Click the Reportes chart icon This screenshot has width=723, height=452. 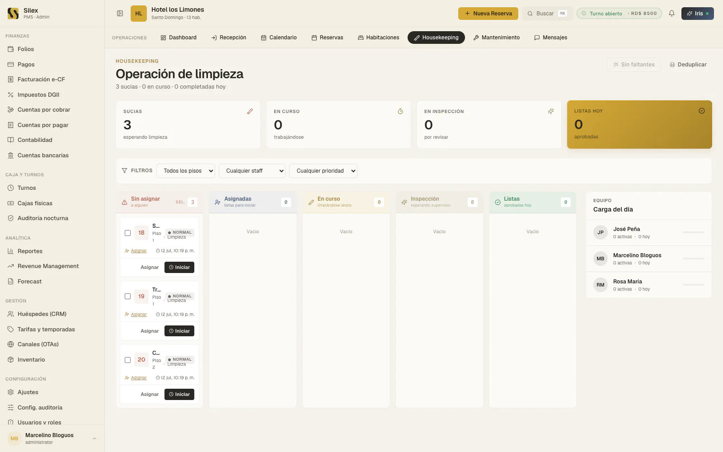click(x=10, y=251)
